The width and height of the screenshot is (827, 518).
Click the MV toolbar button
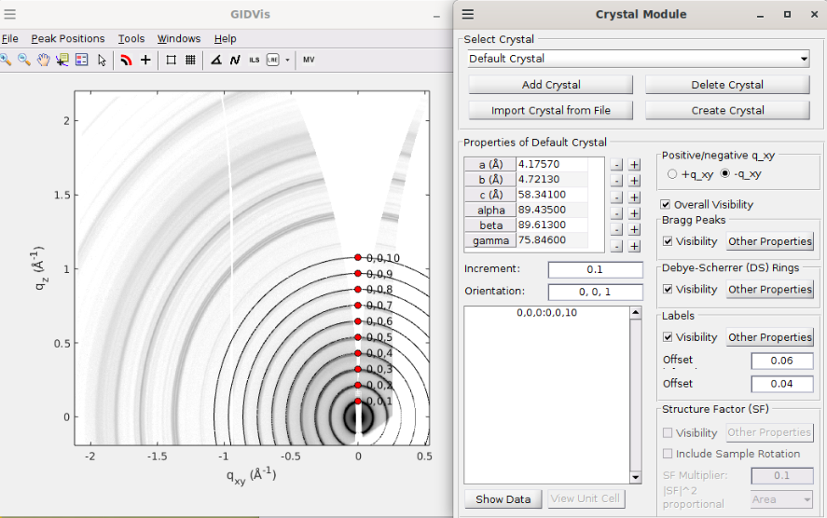[x=309, y=60]
